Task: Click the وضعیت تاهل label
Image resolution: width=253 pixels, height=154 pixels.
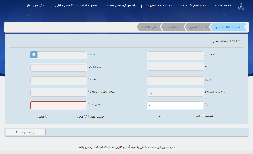Action: point(97,117)
